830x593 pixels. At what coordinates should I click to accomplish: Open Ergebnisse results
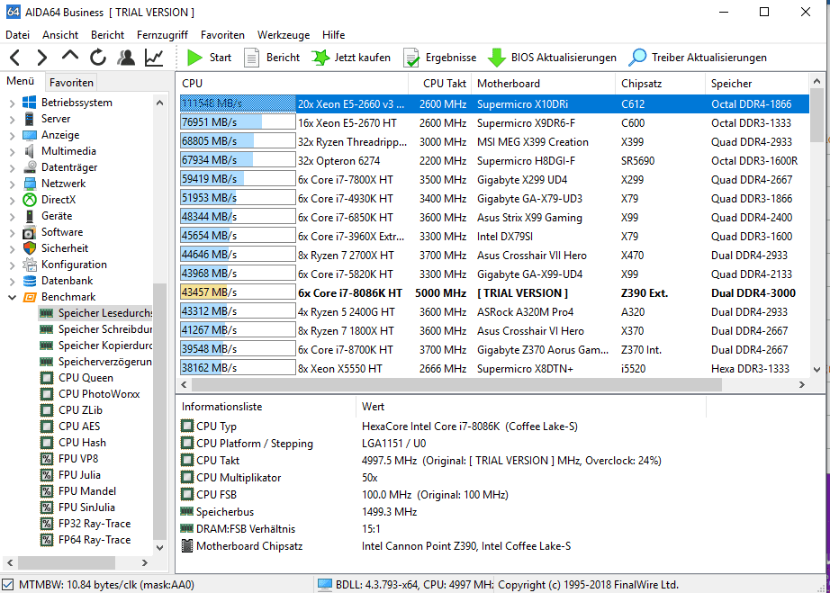coord(440,57)
